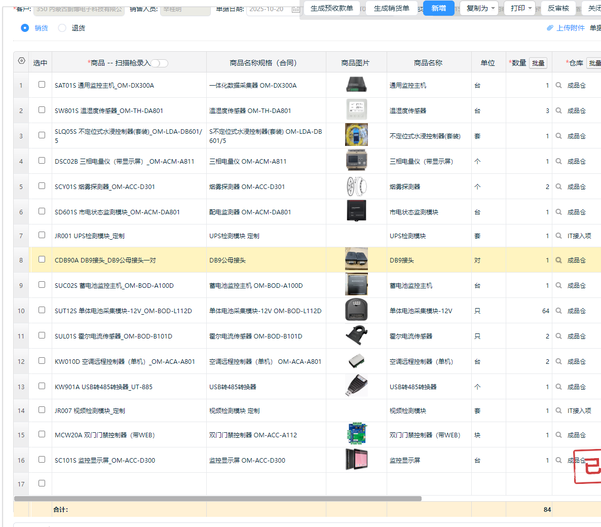This screenshot has height=527, width=601.
Task: Click search icon in 双门门禁控制器 row
Action: tap(558, 435)
